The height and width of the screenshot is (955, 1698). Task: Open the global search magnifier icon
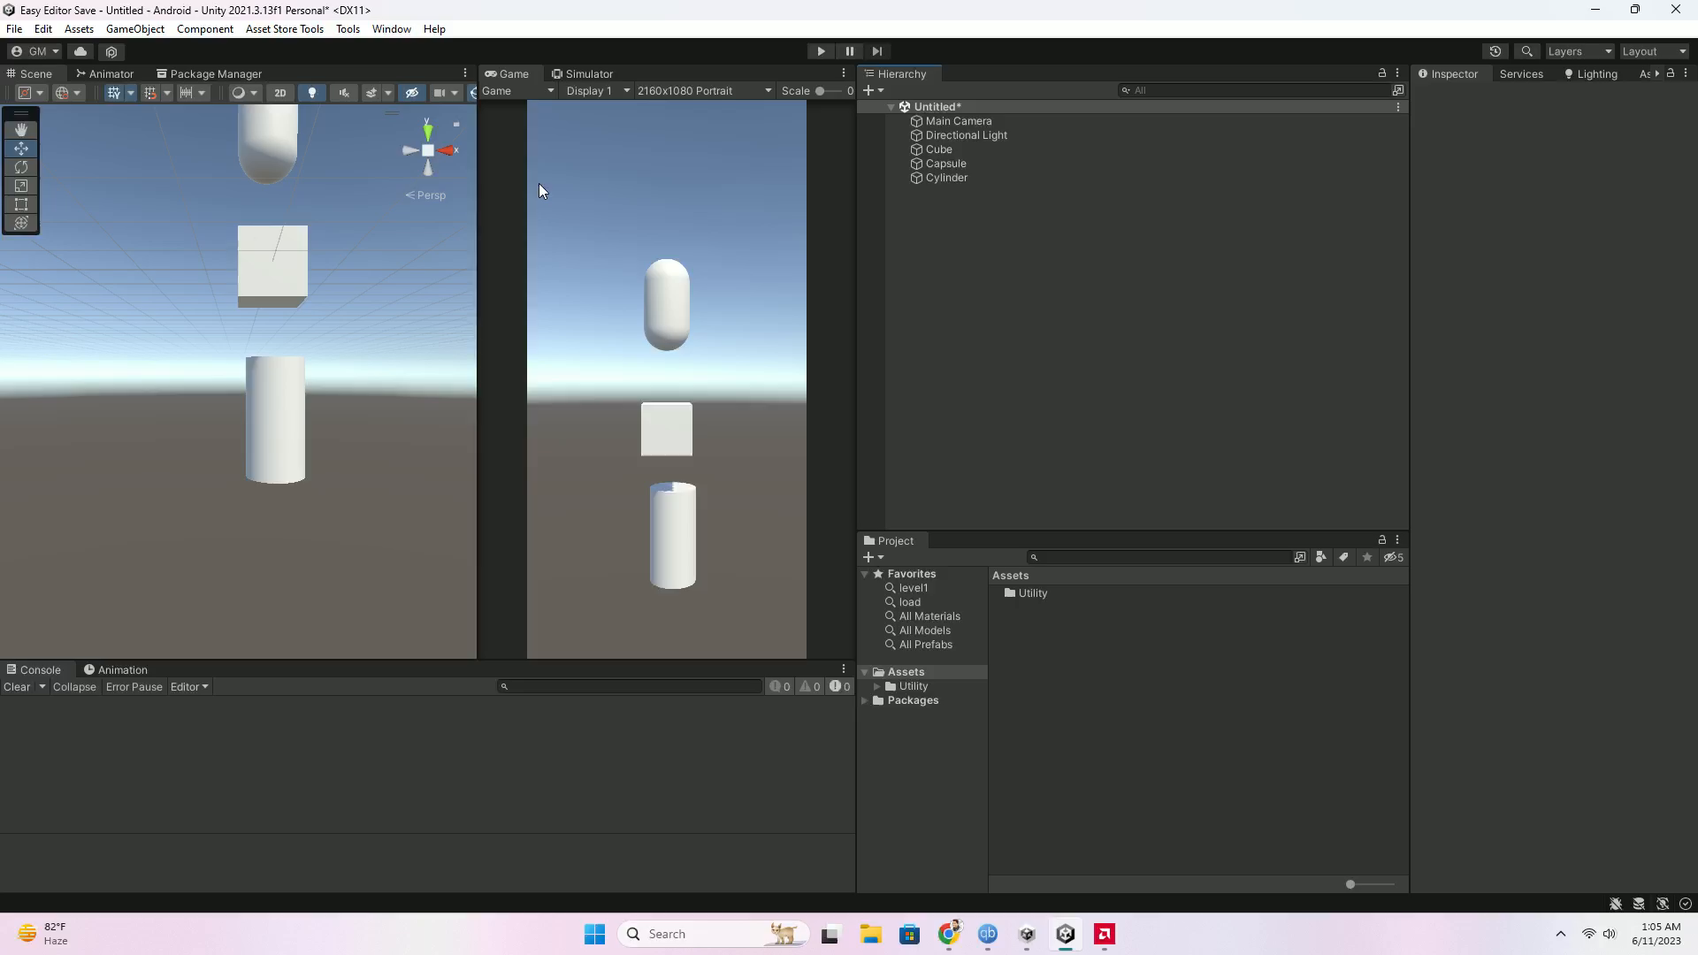(1526, 51)
